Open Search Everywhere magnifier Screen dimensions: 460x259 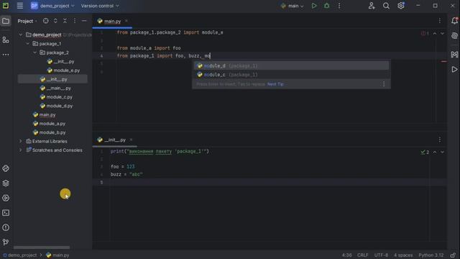386,6
